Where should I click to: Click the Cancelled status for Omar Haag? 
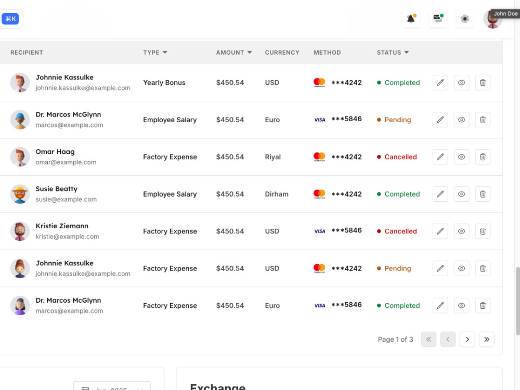(x=397, y=157)
